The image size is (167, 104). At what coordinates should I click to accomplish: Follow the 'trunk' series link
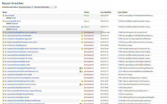pos(14,18)
